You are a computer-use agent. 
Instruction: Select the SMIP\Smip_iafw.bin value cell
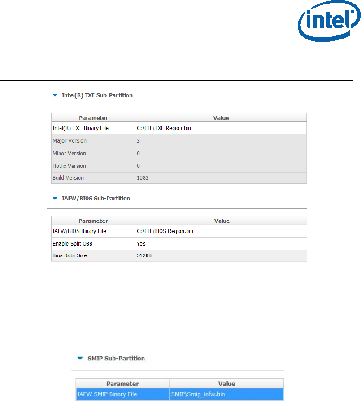[226, 394]
